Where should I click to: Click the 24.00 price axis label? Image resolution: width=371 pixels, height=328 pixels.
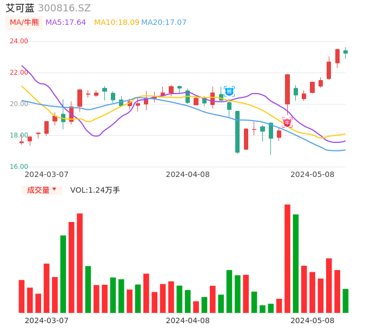[x=19, y=41]
